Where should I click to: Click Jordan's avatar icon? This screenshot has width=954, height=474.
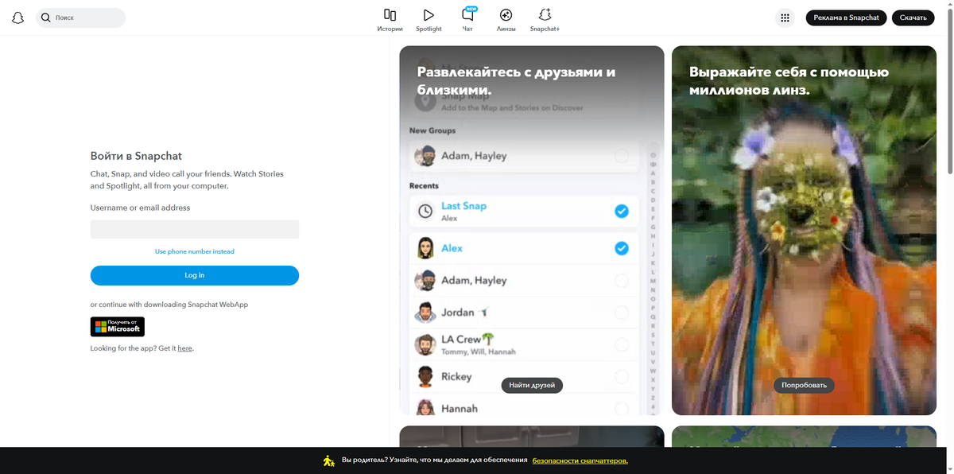point(425,313)
